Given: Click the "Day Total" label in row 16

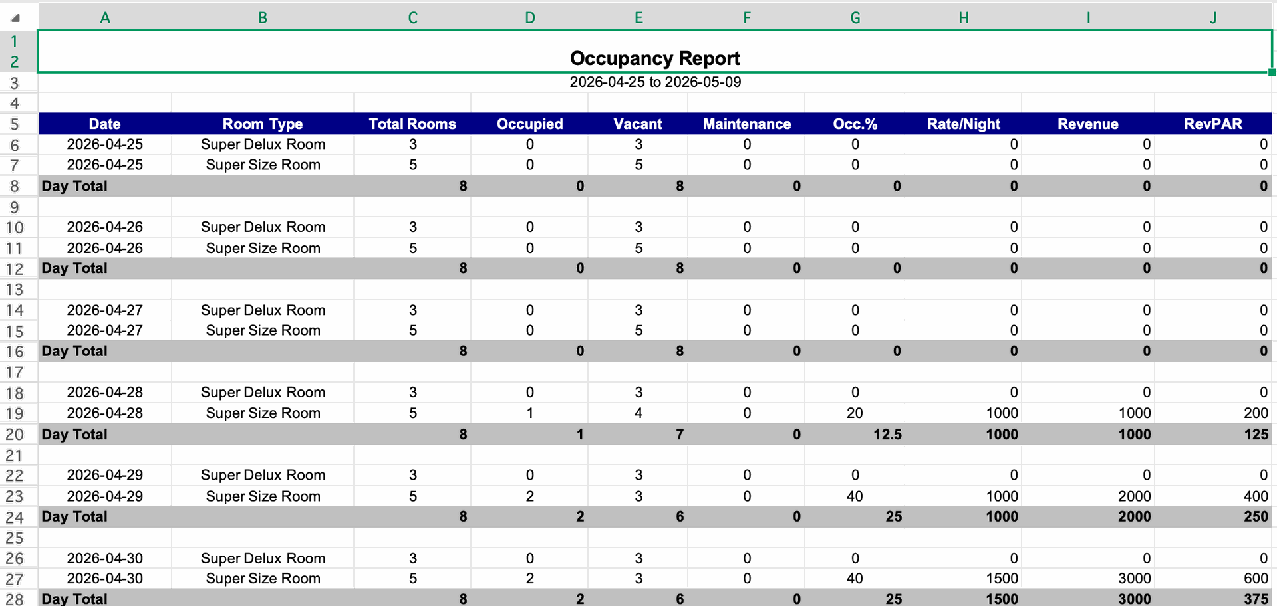Looking at the screenshot, I should [74, 351].
